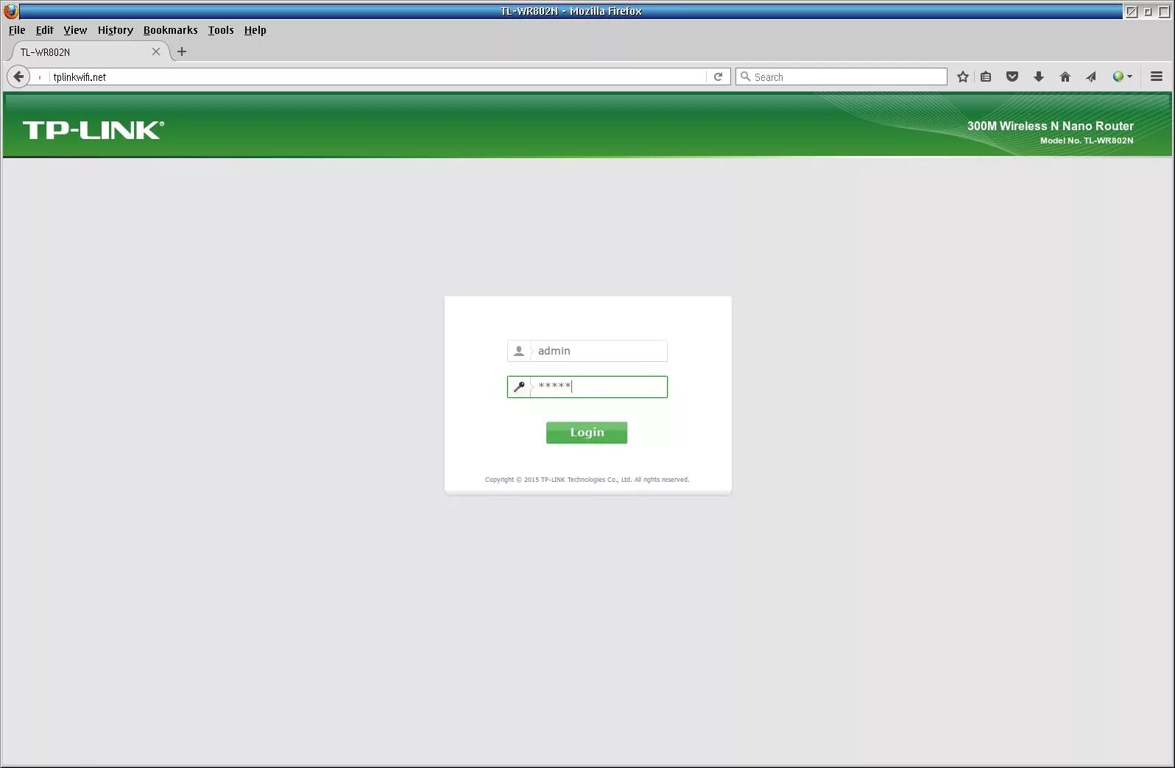Click the search magnifier icon
This screenshot has width=1175, height=768.
coord(745,77)
